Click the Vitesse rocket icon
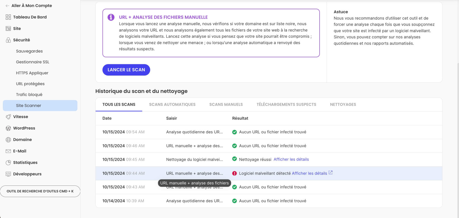This screenshot has width=459, height=218. tap(8, 117)
